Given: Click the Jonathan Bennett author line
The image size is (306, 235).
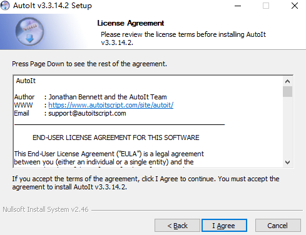Looking at the screenshot, I should click(91, 97).
